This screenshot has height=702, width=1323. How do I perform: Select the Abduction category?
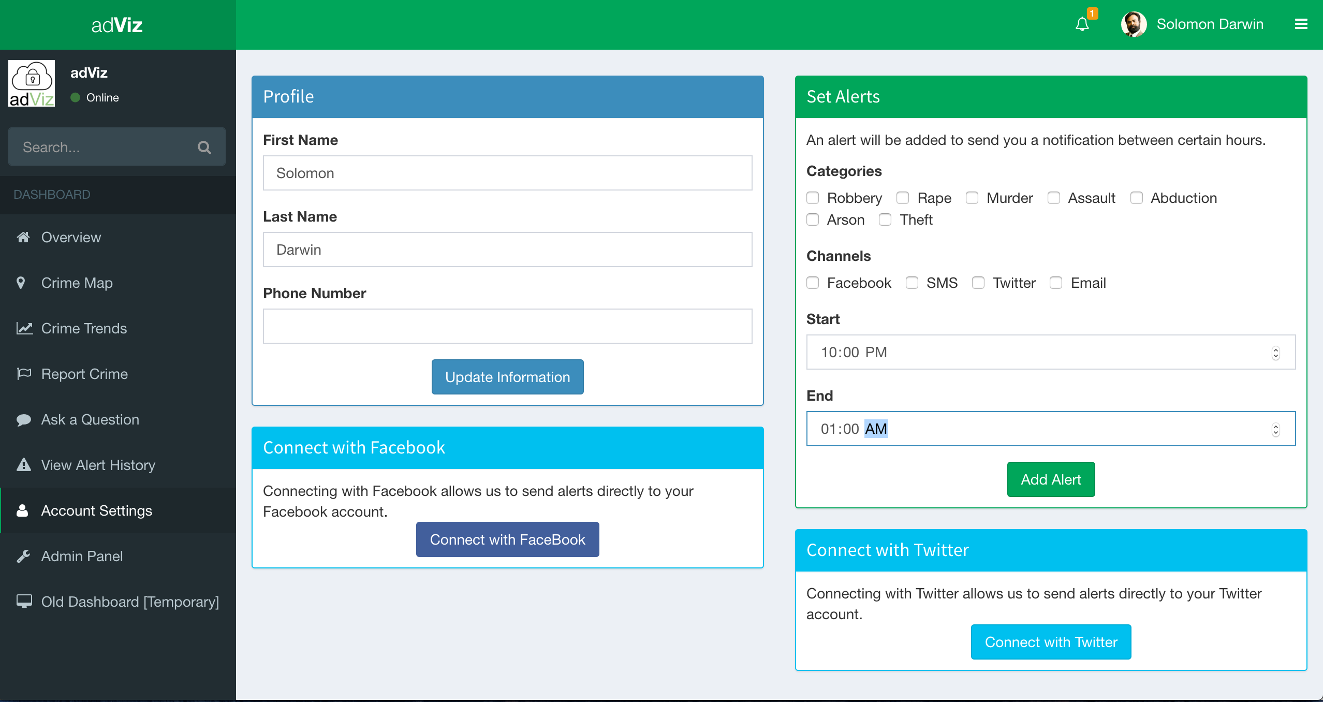click(x=1136, y=198)
